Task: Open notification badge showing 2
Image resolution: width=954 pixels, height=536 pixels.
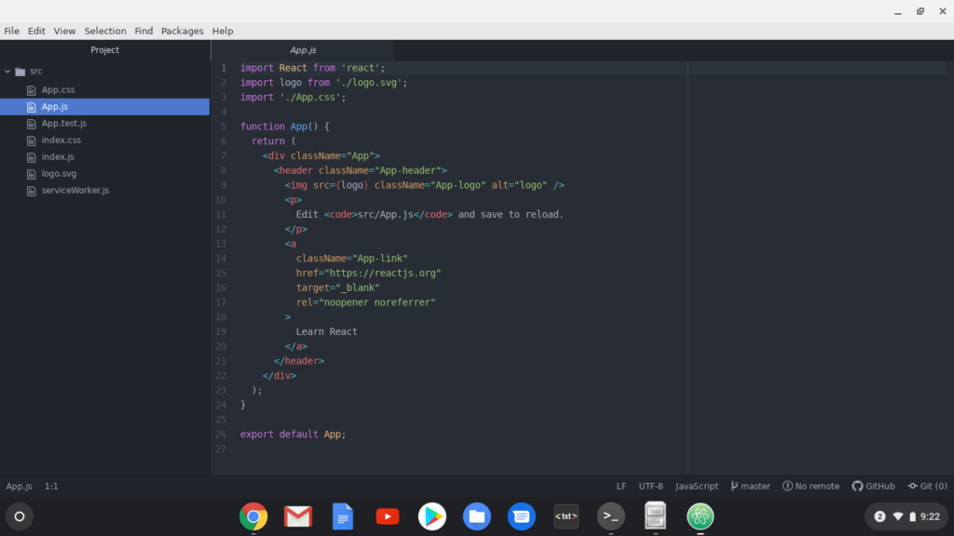Action: tap(879, 516)
